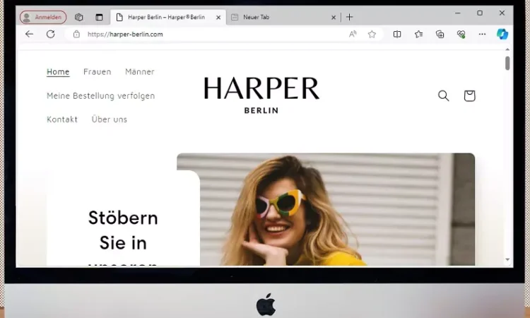Open the Favorites list icon

click(419, 34)
